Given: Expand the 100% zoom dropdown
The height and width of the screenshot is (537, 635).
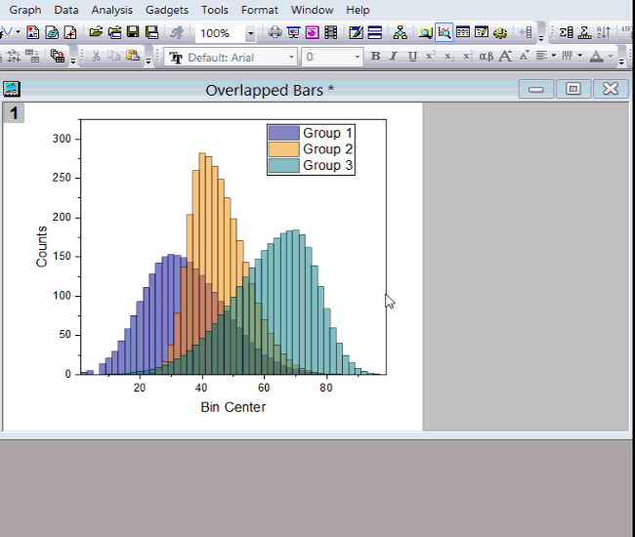Looking at the screenshot, I should pyautogui.click(x=250, y=33).
